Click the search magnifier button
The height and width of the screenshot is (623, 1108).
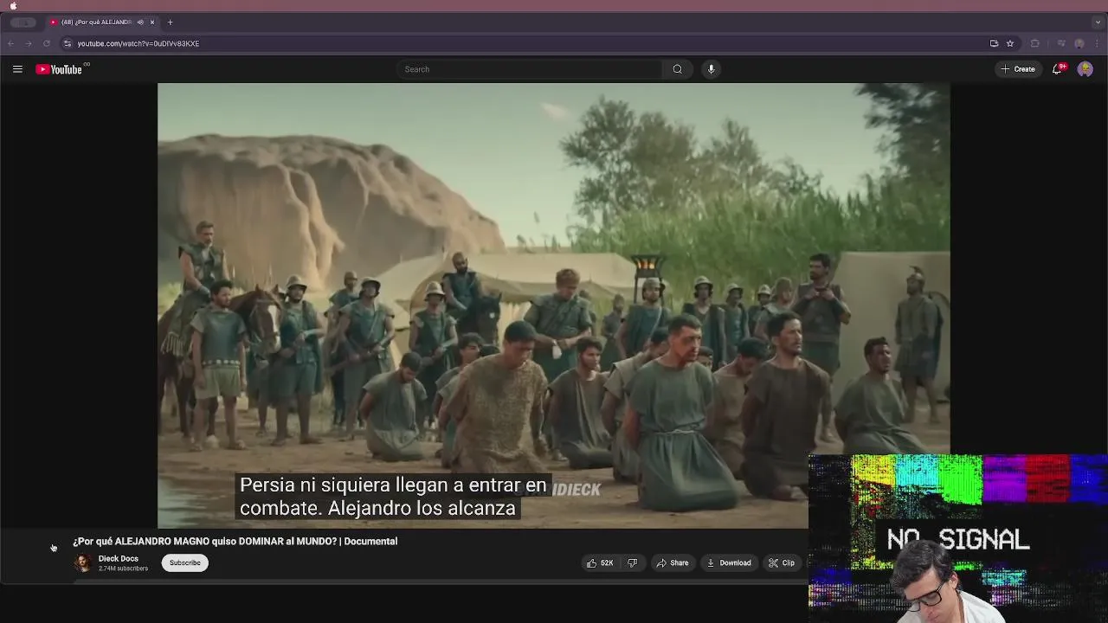point(678,69)
